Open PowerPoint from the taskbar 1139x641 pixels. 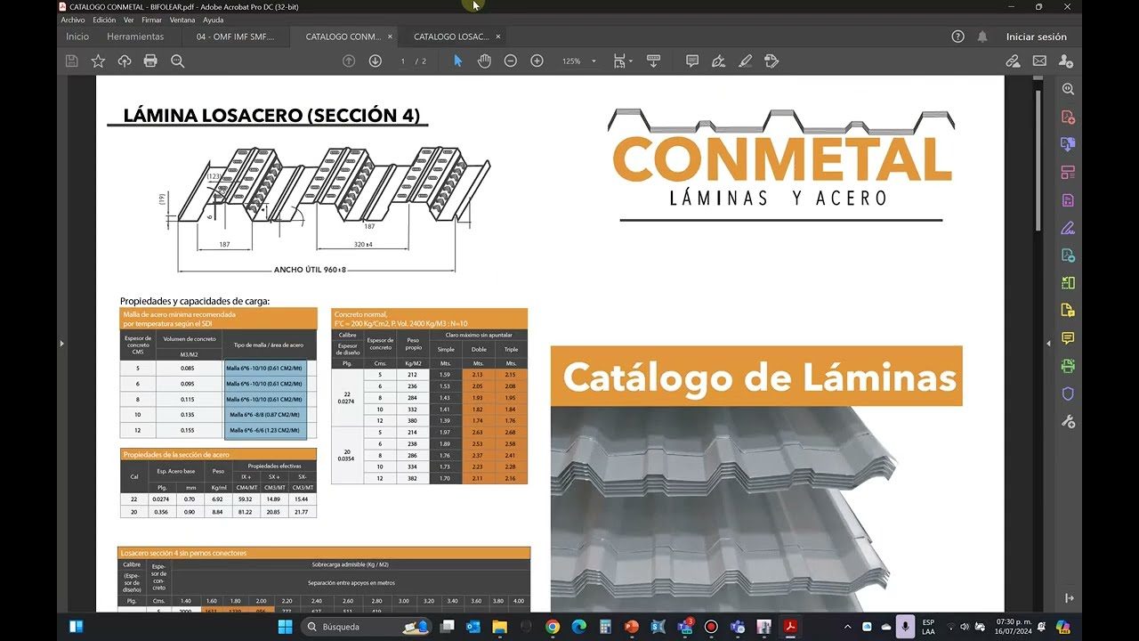(x=632, y=627)
